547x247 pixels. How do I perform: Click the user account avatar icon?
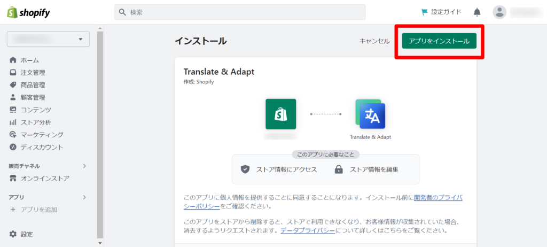pyautogui.click(x=499, y=12)
